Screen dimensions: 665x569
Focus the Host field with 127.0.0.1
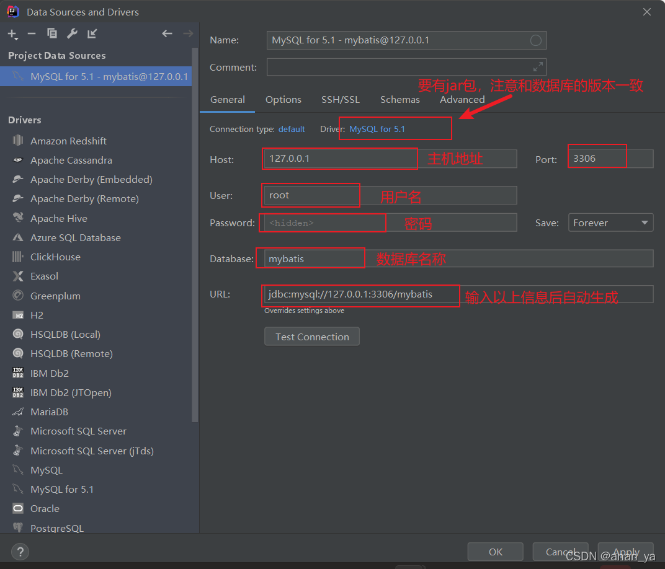(390, 159)
